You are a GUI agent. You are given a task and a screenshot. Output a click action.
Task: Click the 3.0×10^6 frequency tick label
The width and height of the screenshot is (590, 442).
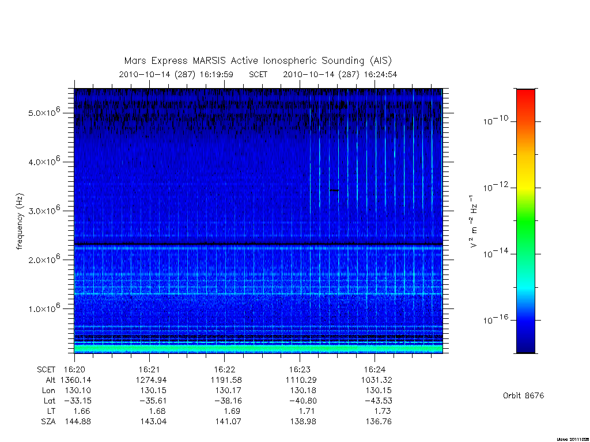[x=44, y=210]
